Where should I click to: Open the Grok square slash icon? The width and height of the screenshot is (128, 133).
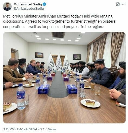[118, 4]
